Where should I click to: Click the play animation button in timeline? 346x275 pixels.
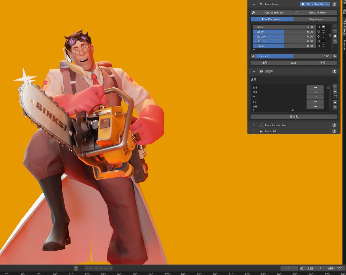[x=101, y=268]
